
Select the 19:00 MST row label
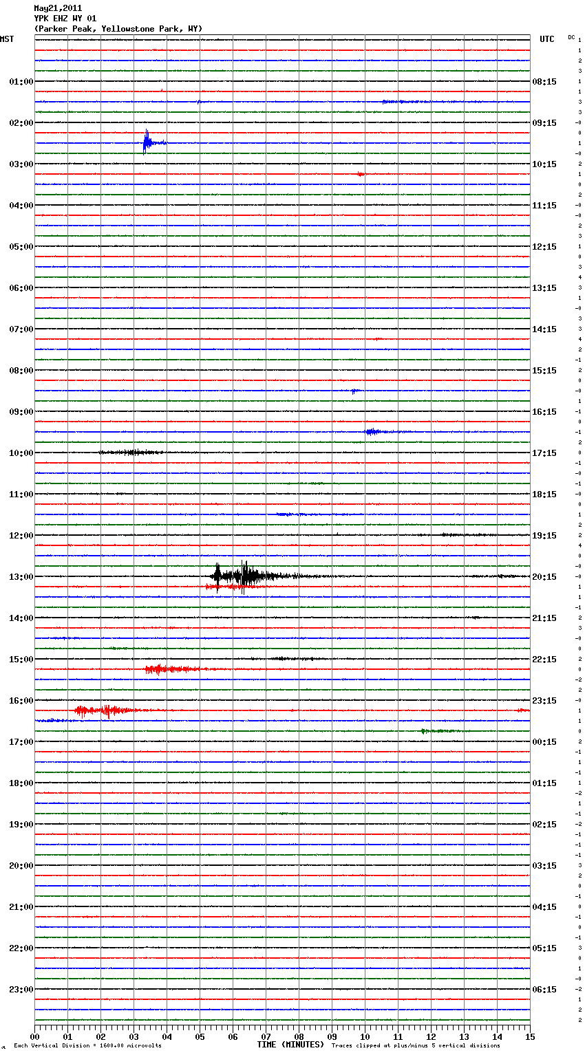click(21, 825)
